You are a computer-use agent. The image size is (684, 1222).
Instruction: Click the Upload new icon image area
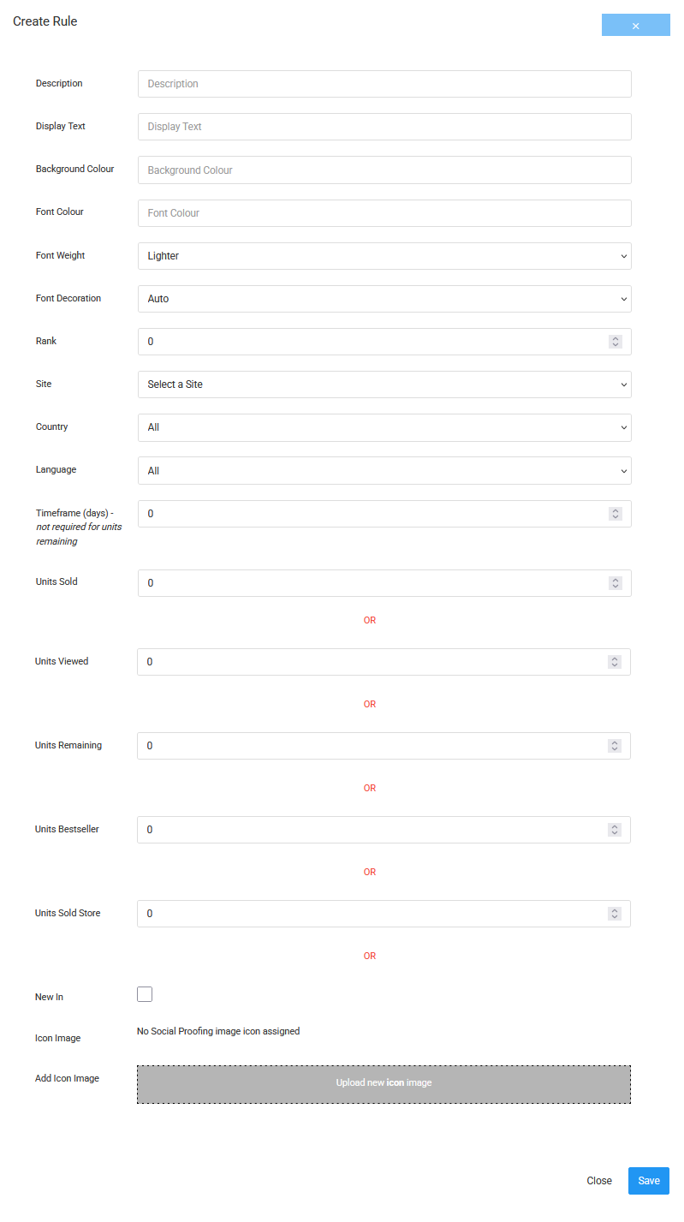(384, 1083)
